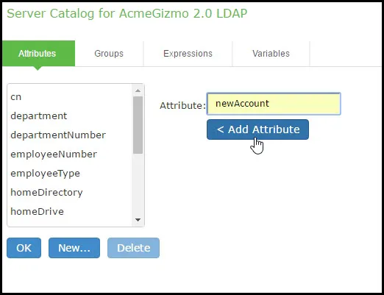Open the Groups tab
Image resolution: width=384 pixels, height=295 pixels.
[109, 54]
